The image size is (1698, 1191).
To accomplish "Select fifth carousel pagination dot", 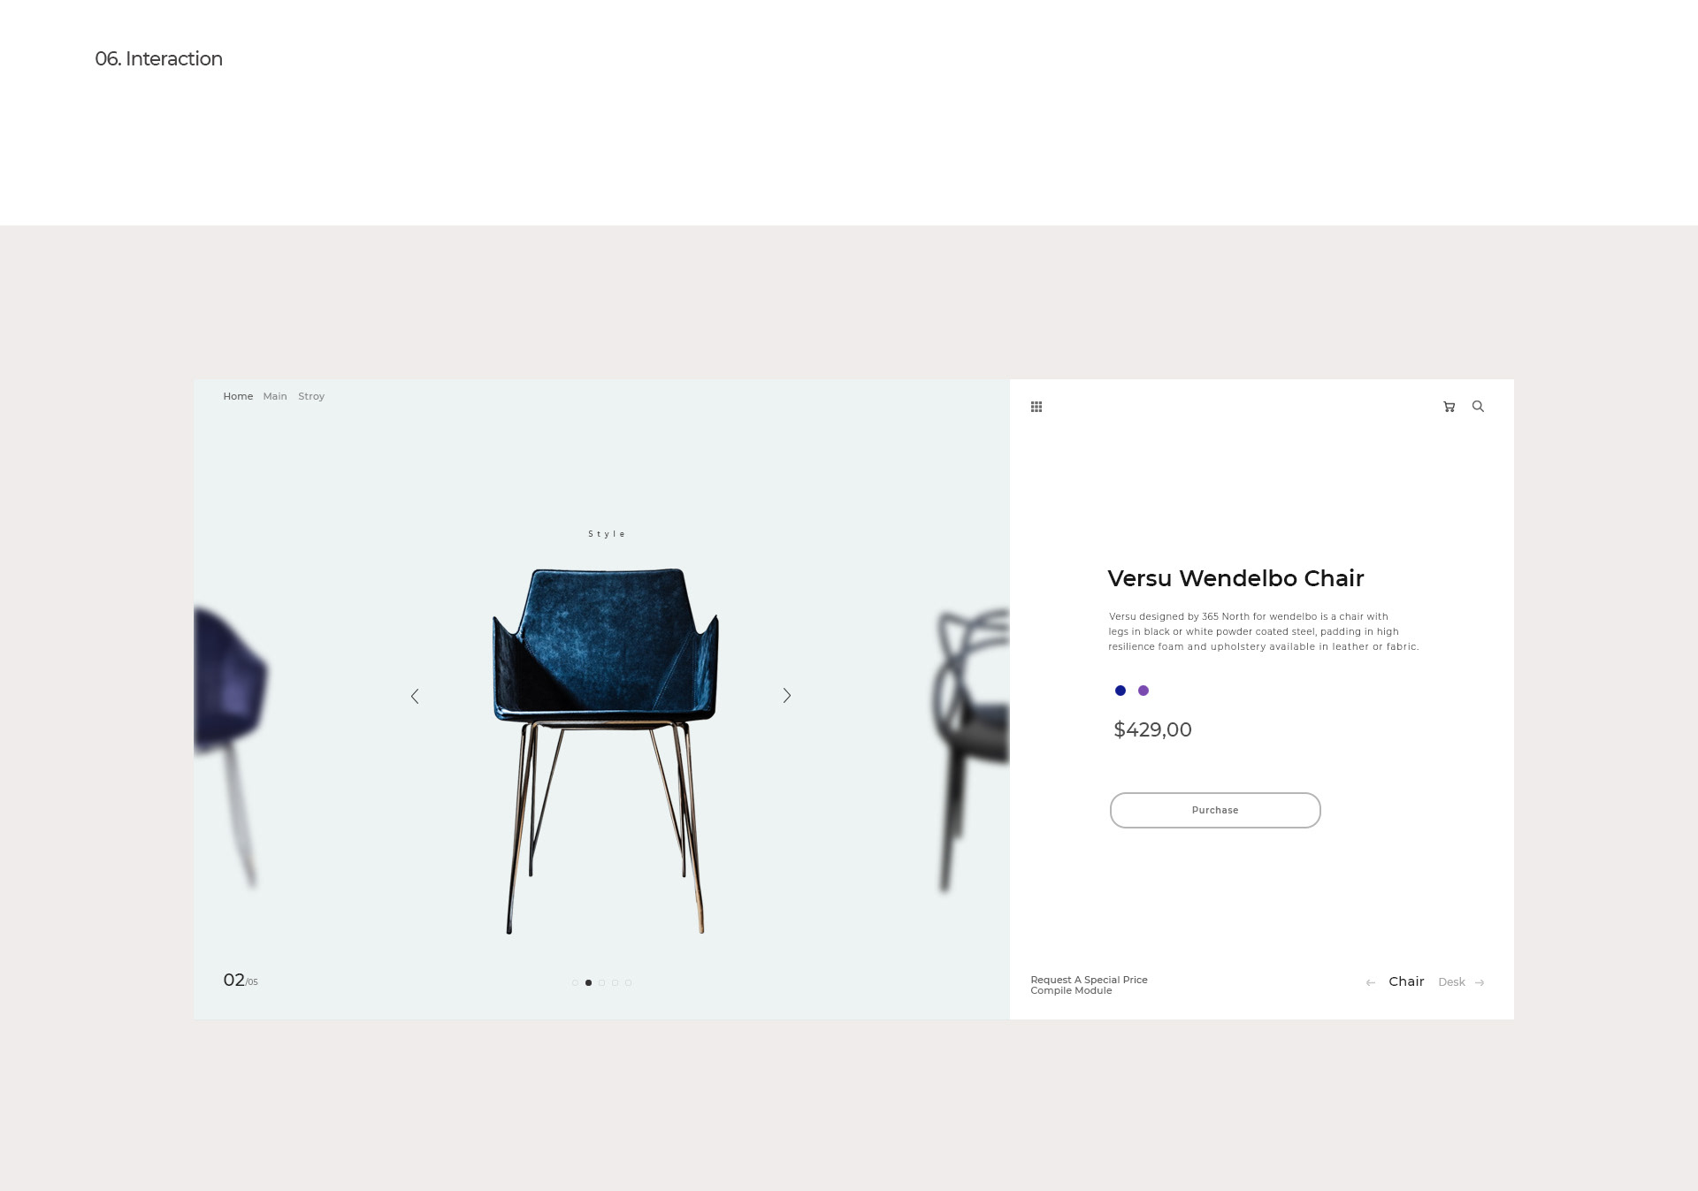I will pyautogui.click(x=628, y=982).
